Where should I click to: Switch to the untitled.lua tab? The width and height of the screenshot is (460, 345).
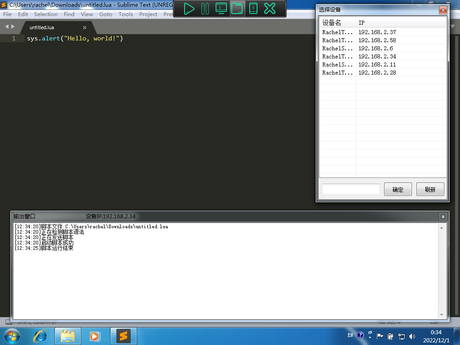[42, 27]
